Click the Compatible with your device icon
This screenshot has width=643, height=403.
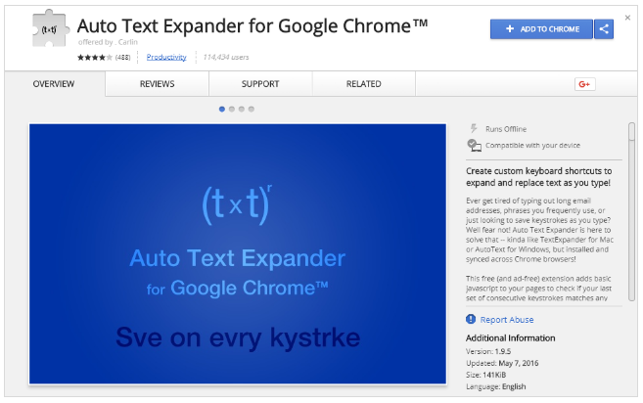[x=474, y=145]
